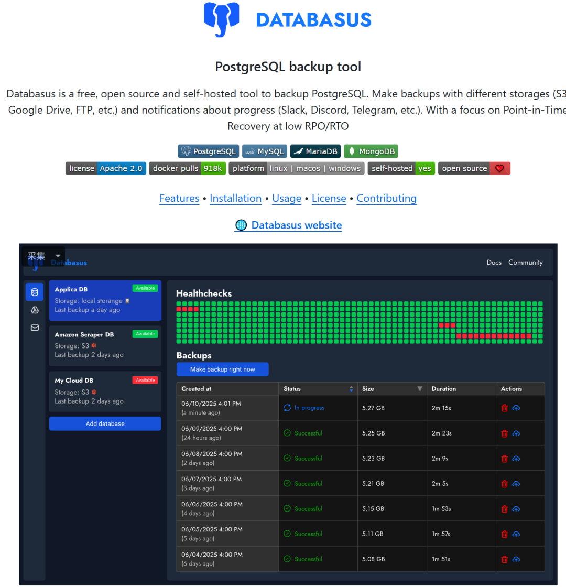Click Make backup right now button
Viewport: 566px width, 587px height.
222,369
